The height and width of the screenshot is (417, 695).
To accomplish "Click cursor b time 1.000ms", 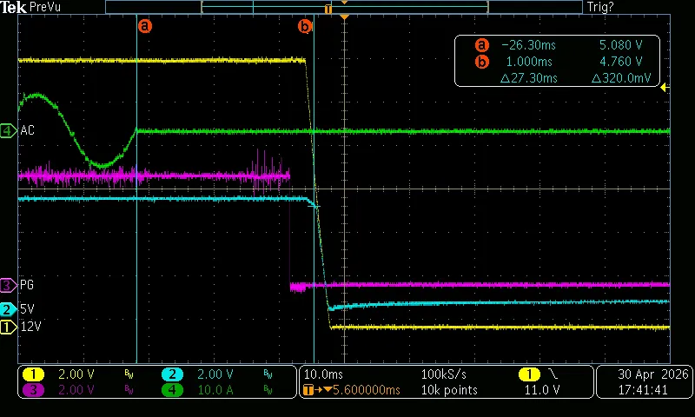I will (x=529, y=62).
